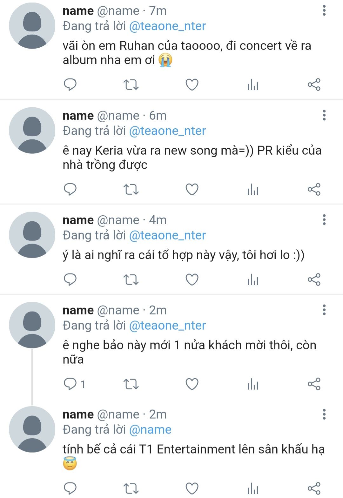Share the Ruhan concert tweet
The image size is (343, 498).
314,85
